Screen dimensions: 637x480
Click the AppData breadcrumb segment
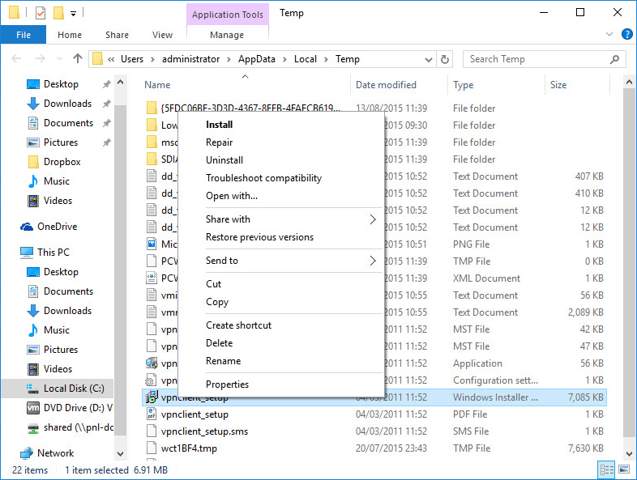[256, 59]
